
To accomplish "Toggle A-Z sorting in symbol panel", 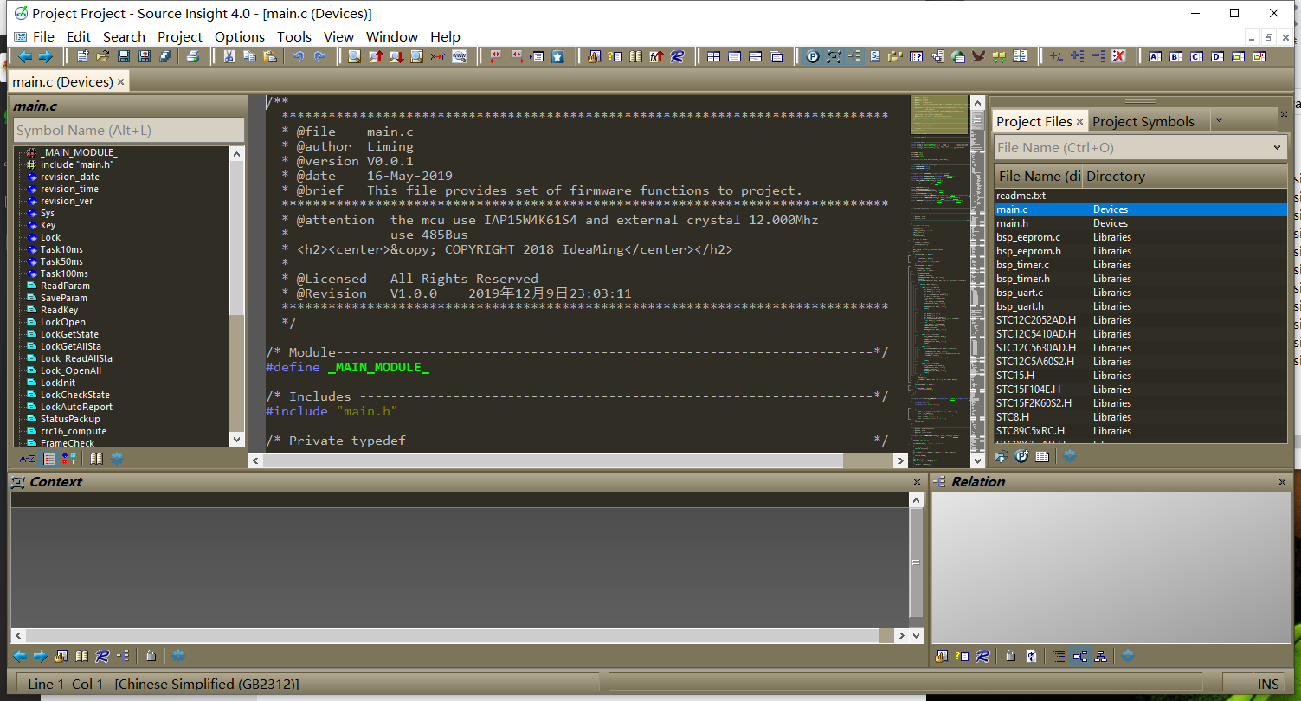I will click(x=27, y=459).
